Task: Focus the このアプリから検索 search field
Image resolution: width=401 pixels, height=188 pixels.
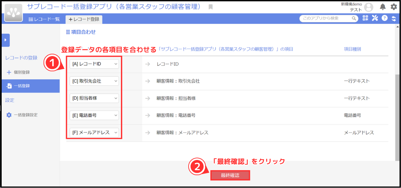Action: point(329,18)
